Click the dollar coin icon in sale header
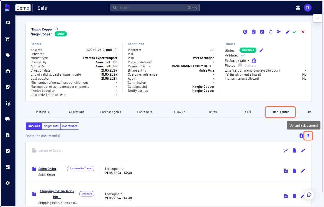The width and height of the screenshot is (324, 207). pyautogui.click(x=245, y=32)
